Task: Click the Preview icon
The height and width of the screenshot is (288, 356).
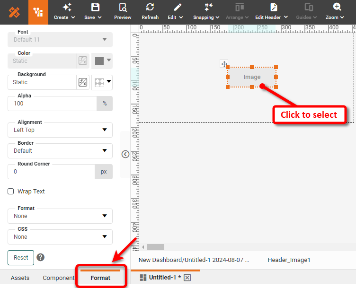Action: (123, 8)
